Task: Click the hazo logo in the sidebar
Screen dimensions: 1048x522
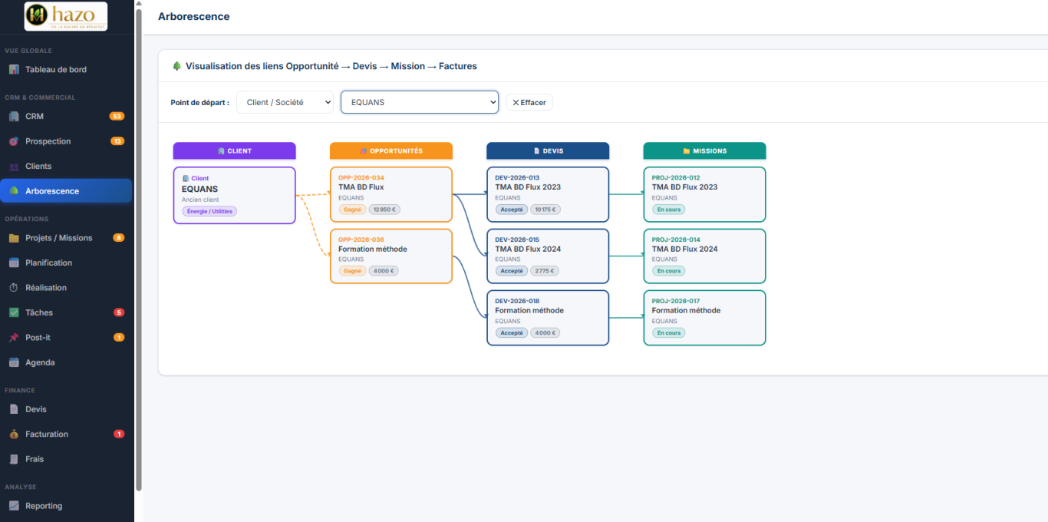Action: tap(66, 16)
